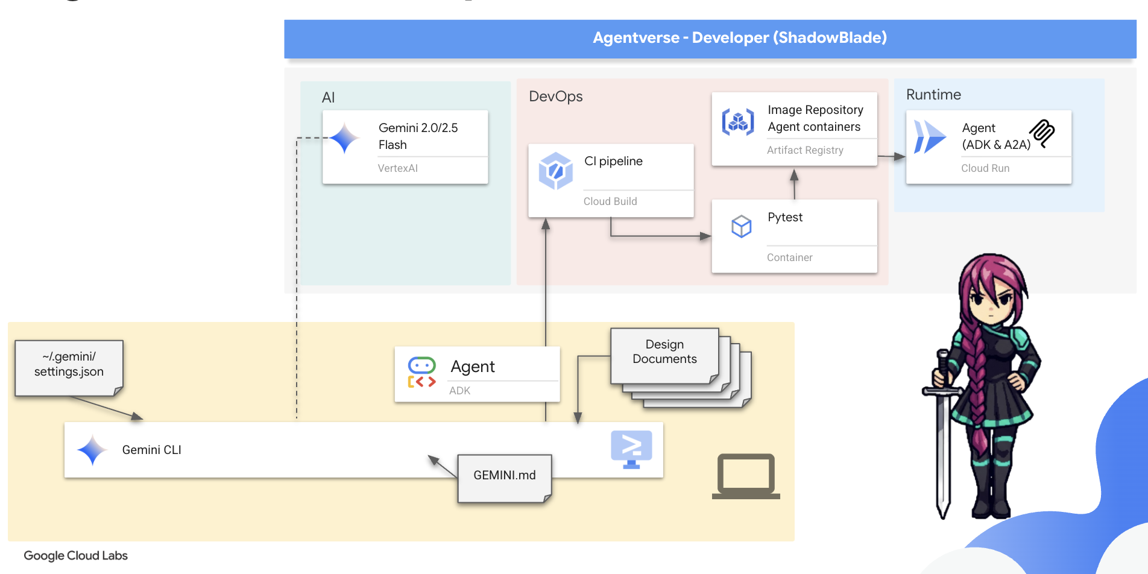This screenshot has width=1148, height=574.
Task: Click the paperclip icon beside Agent ADK & A2A
Action: point(1042,133)
